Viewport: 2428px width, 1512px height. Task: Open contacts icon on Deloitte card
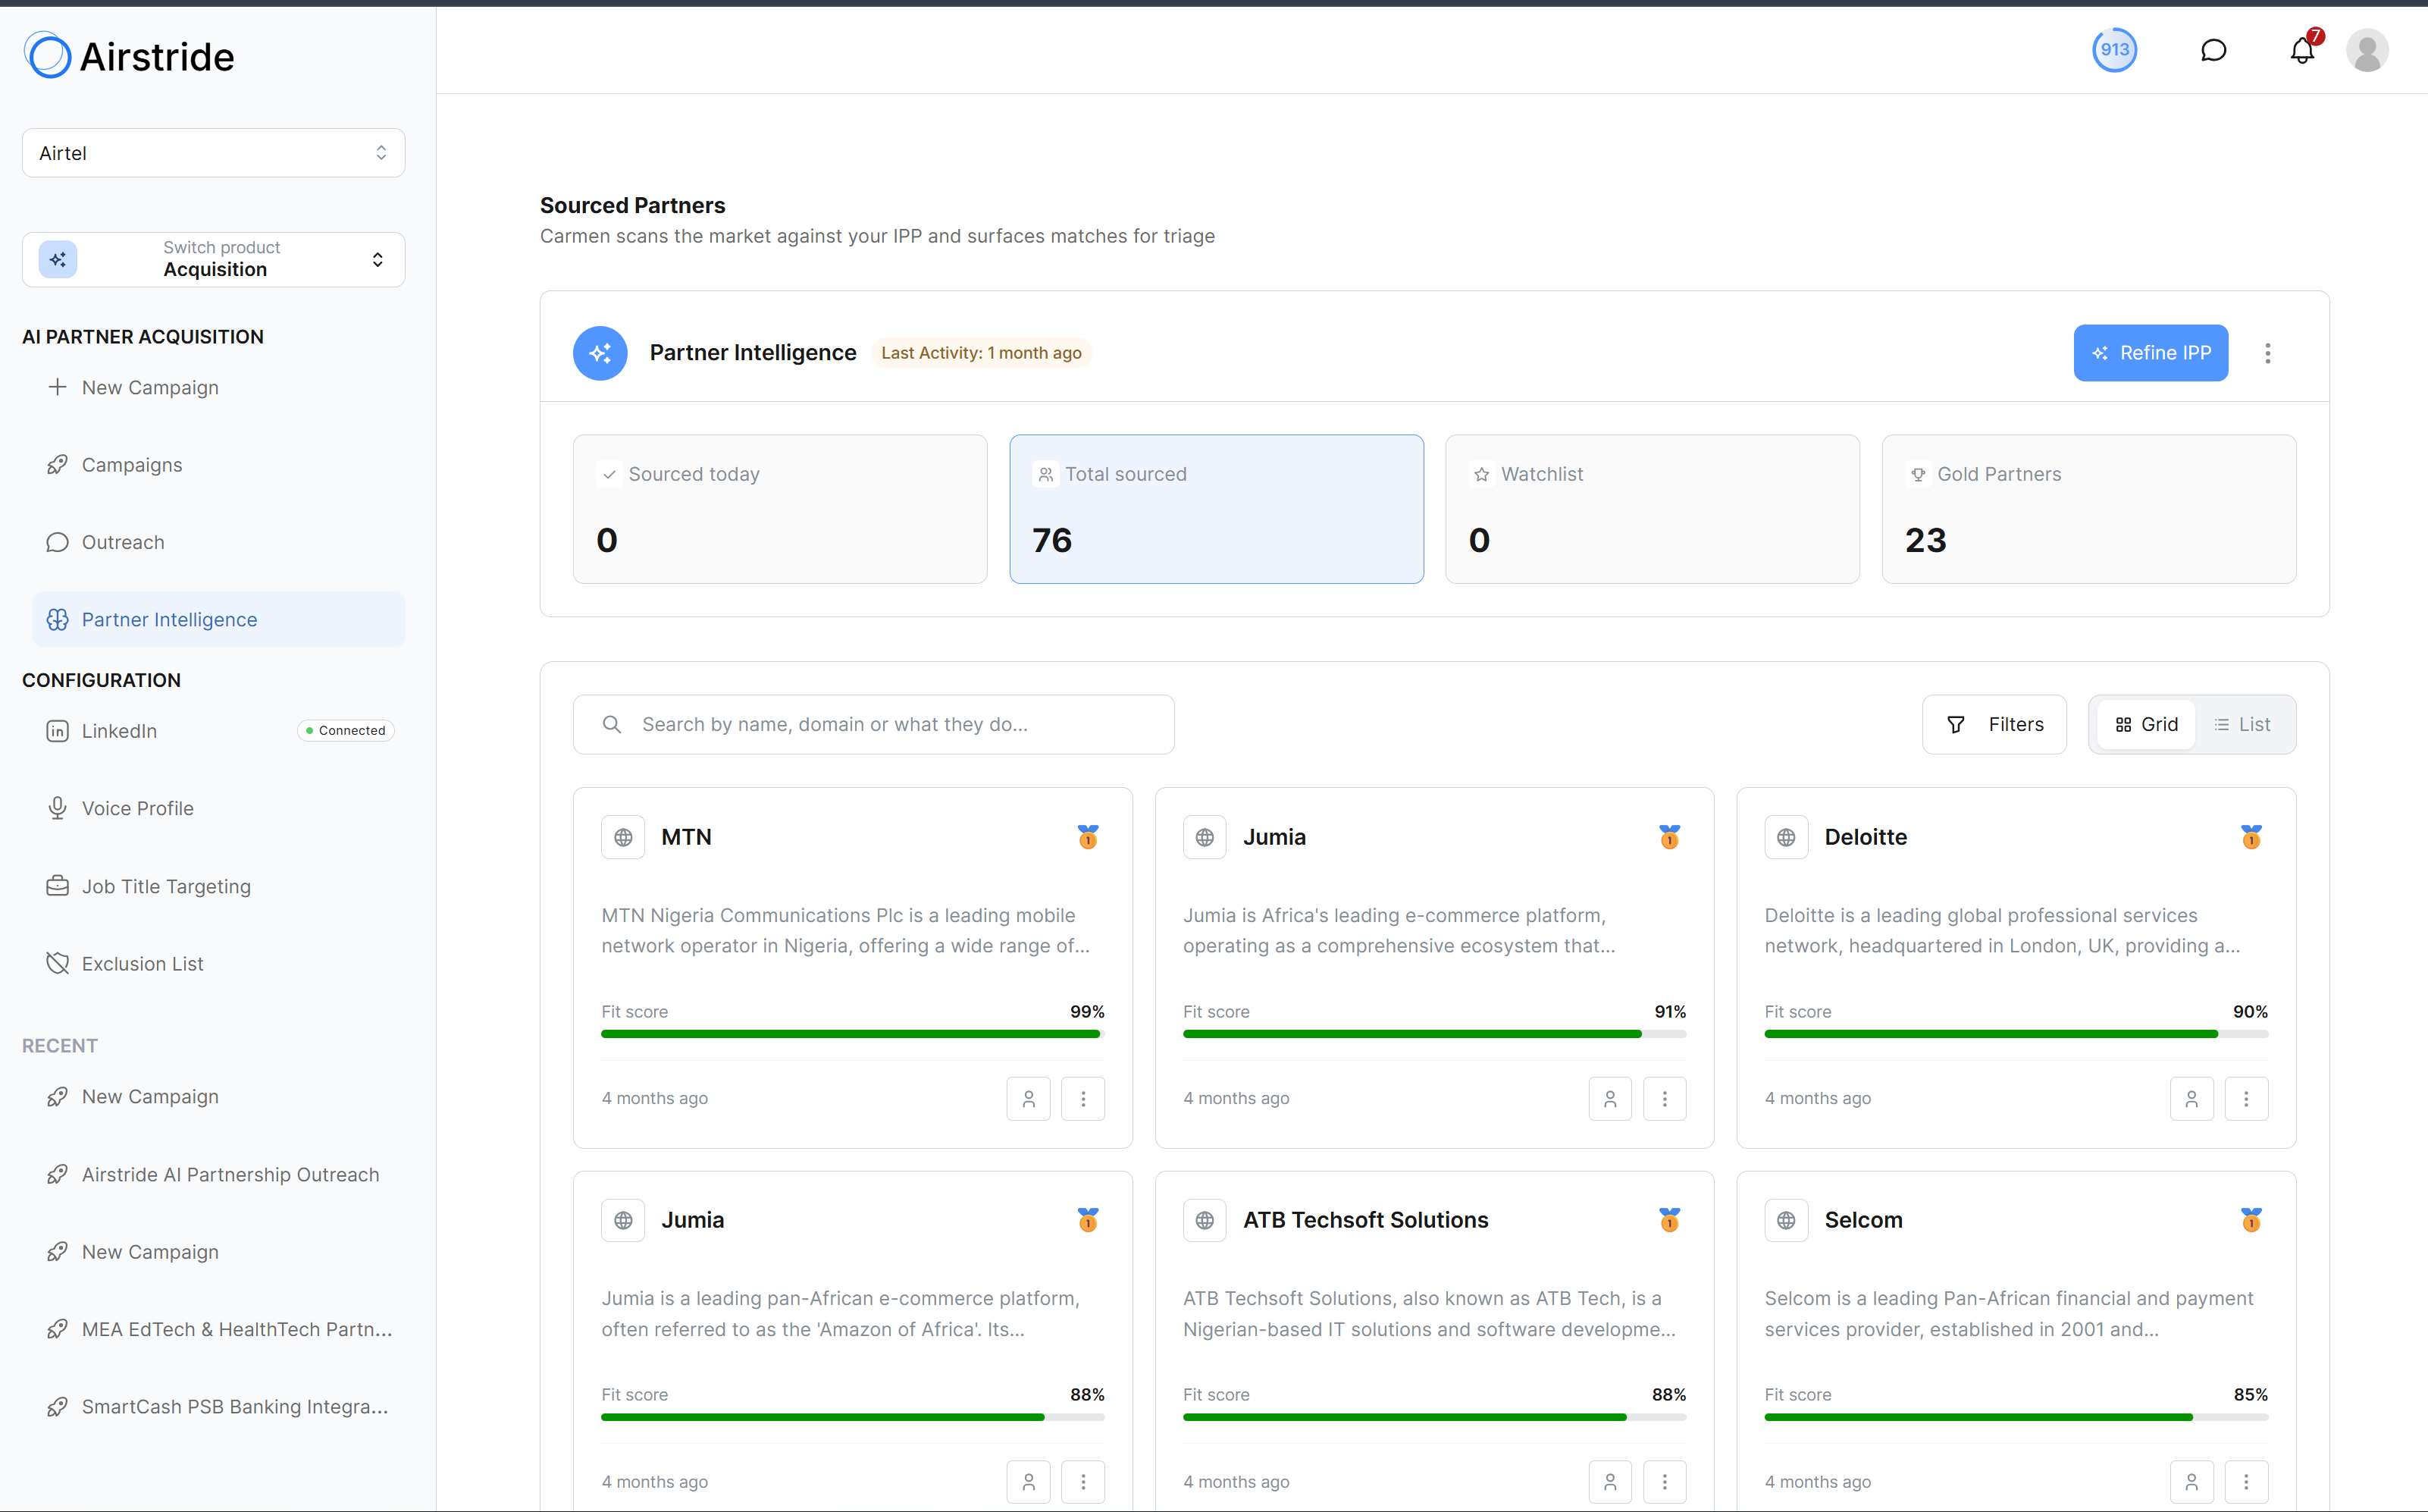tap(2192, 1099)
